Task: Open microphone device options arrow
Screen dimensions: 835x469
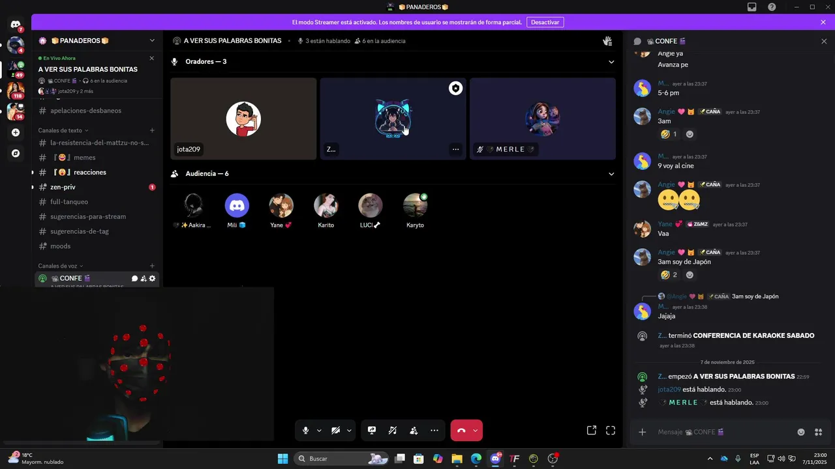Action: click(319, 431)
